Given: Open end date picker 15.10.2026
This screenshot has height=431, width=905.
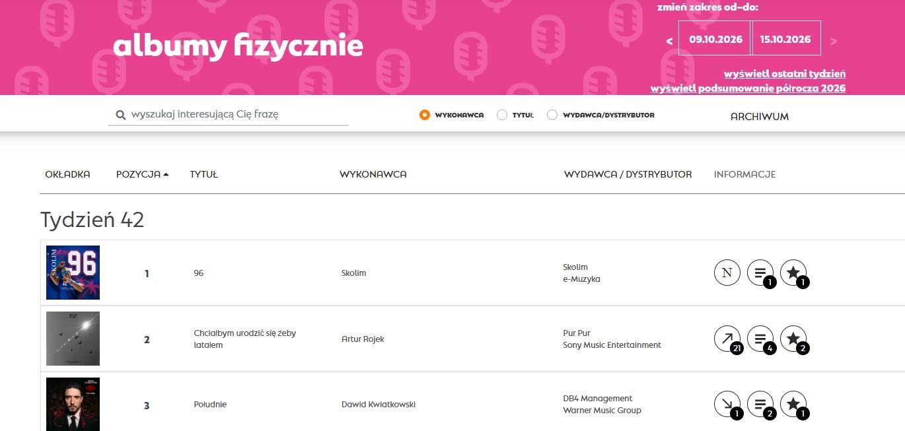Looking at the screenshot, I should coord(786,39).
